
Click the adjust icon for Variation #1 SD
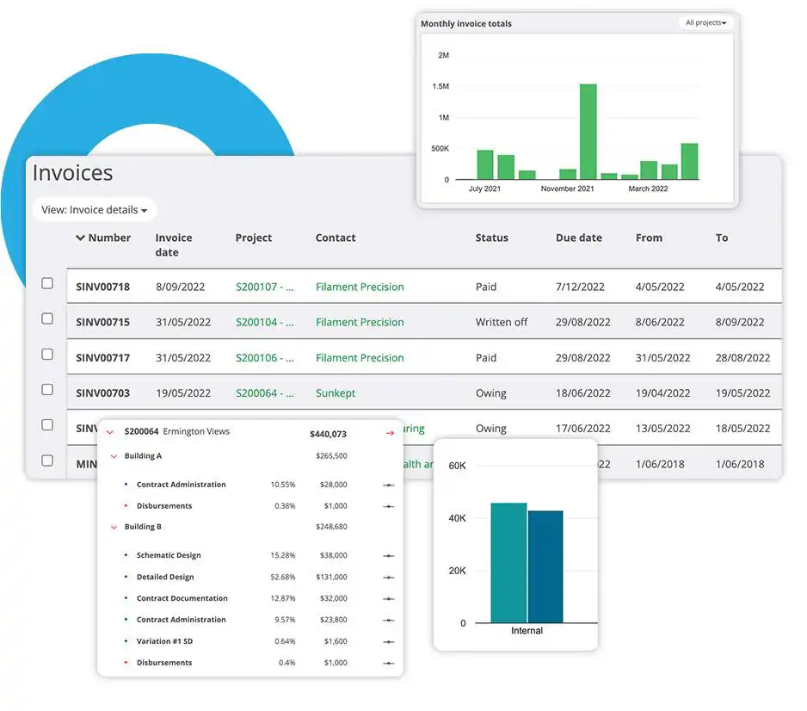389,642
